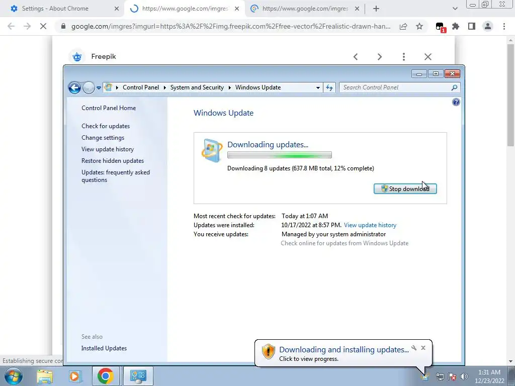The height and width of the screenshot is (386, 515).
Task: Open recent pages dropdown beside navigation arrows
Action: 99,87
